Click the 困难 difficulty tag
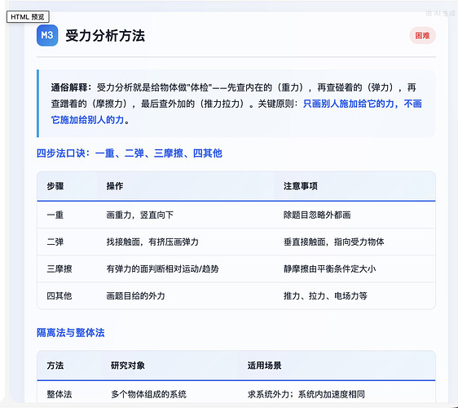This screenshot has height=408, width=458. [x=422, y=36]
